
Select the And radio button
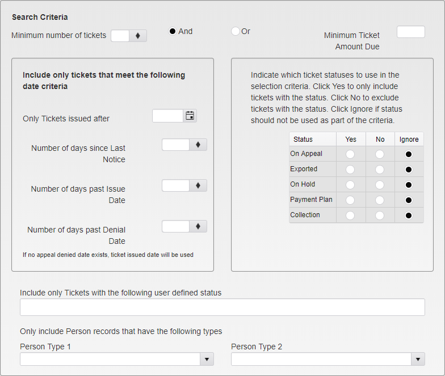pos(173,31)
